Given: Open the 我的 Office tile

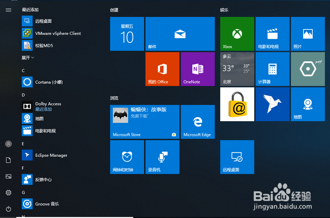Looking at the screenshot, I should click(162, 69).
